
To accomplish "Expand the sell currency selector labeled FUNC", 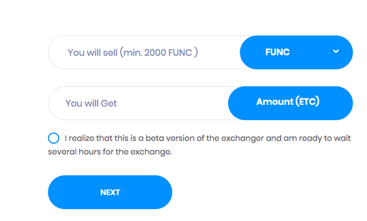I will (296, 52).
